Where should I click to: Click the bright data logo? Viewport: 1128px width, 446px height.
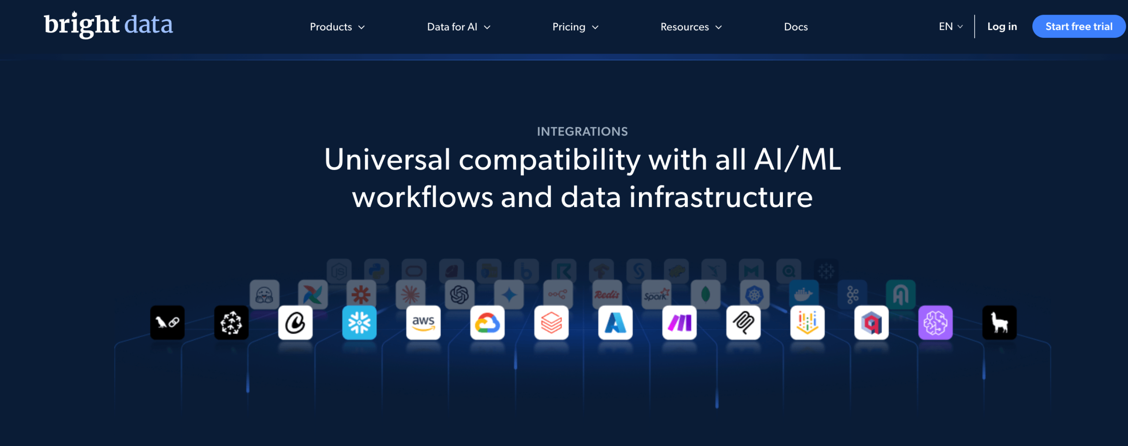[108, 25]
